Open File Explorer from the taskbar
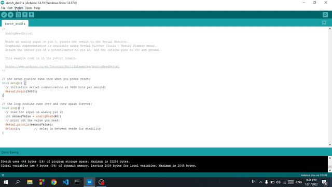The height and width of the screenshot is (187, 332). click(30, 182)
